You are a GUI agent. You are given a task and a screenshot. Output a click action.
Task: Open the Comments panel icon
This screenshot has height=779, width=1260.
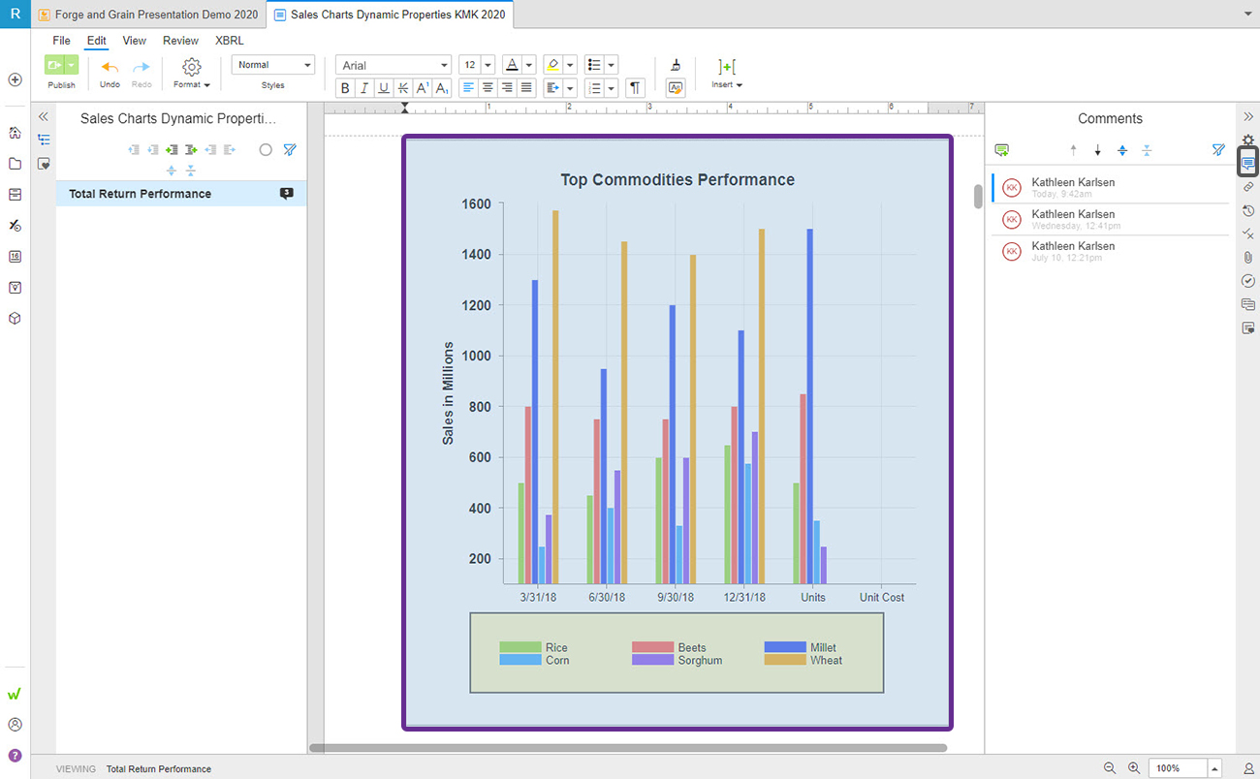click(x=1248, y=161)
